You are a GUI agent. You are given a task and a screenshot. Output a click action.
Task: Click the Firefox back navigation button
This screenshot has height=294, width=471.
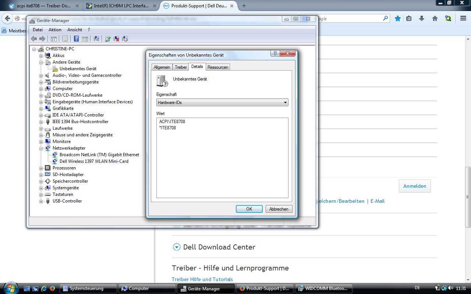point(8,18)
